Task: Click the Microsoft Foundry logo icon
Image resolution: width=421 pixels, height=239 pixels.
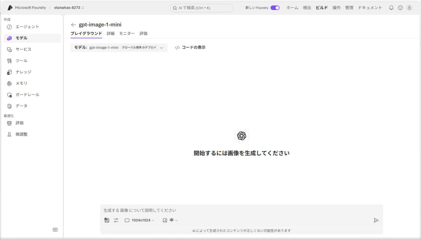Action: pyautogui.click(x=10, y=8)
